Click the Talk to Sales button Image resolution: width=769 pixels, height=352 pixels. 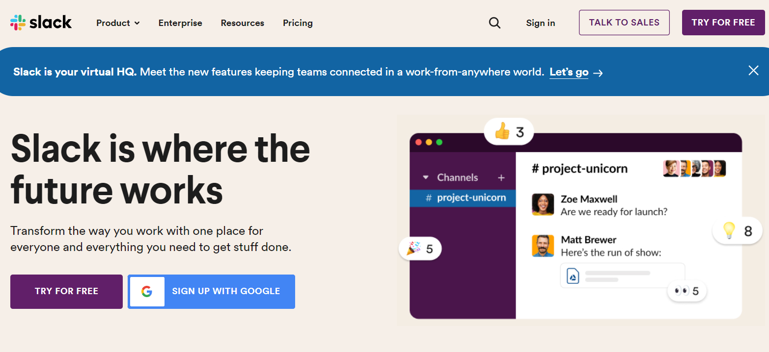624,23
